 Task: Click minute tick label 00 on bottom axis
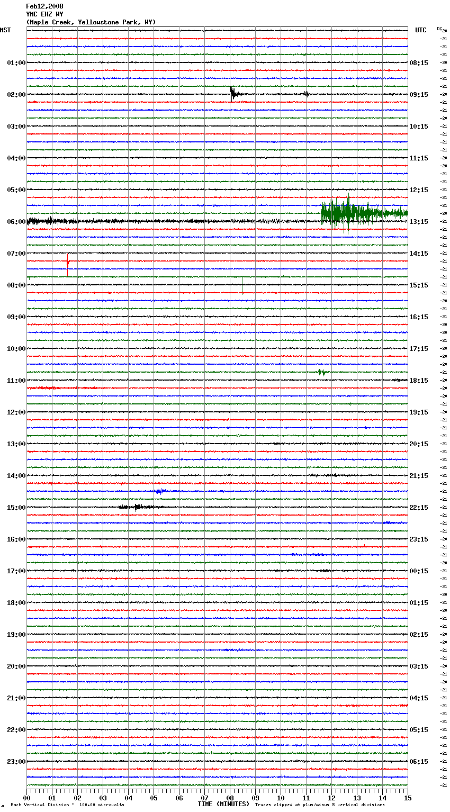tap(27, 798)
